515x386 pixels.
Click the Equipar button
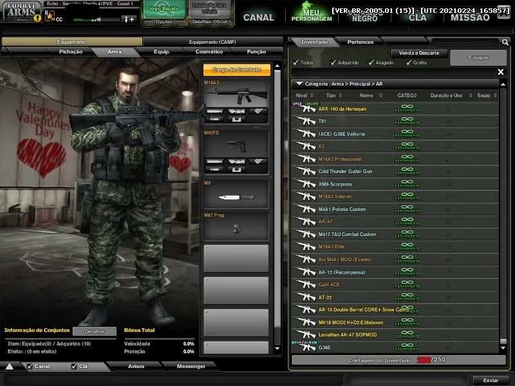(478, 57)
